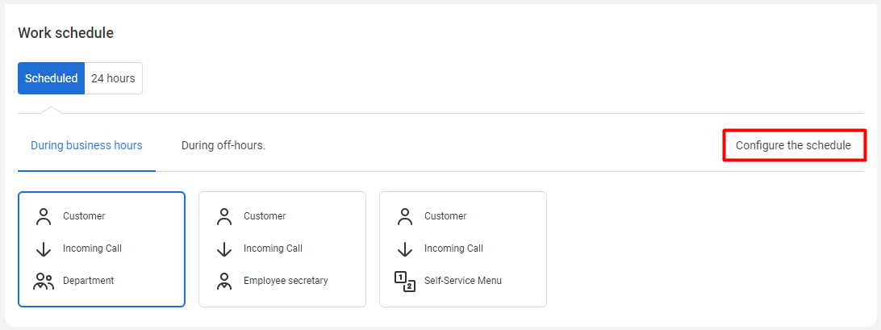Click the incoming call arrow in the Self-Service card

pos(405,249)
